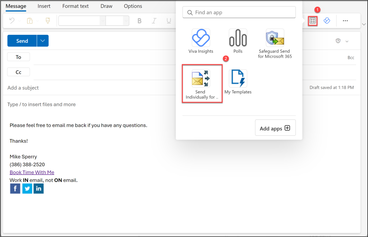
Task: Collapse the ribbon with the top-right chevron
Action: [x=364, y=24]
